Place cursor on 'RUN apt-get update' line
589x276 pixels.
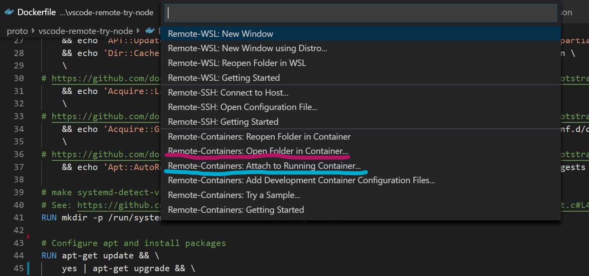[x=100, y=256]
